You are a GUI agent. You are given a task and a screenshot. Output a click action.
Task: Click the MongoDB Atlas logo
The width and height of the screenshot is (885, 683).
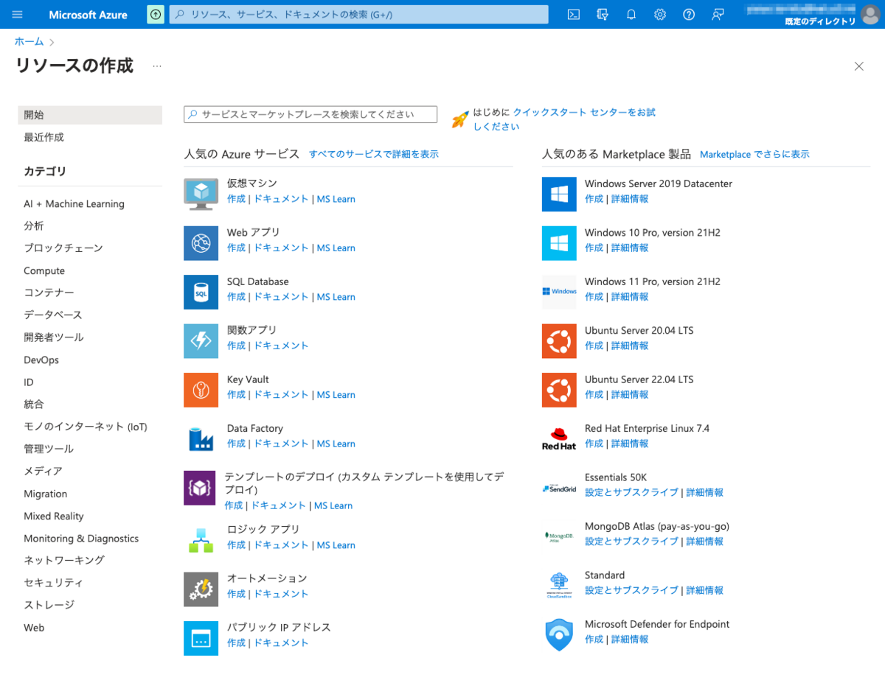coord(559,536)
